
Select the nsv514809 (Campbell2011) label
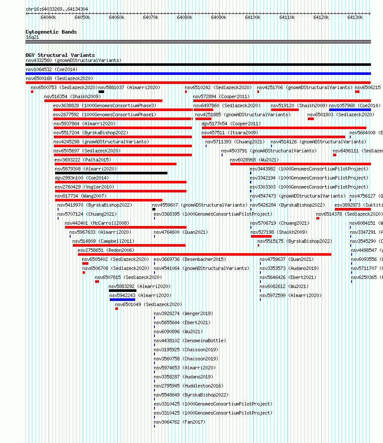tap(103, 241)
